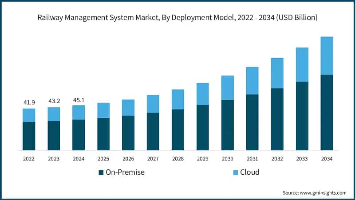Click the 2030 axis label
The height and width of the screenshot is (200, 355).
[228, 159]
